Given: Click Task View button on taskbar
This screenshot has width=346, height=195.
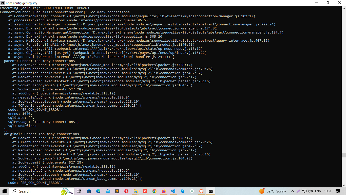Looking at the screenshot, I should tap(79, 191).
